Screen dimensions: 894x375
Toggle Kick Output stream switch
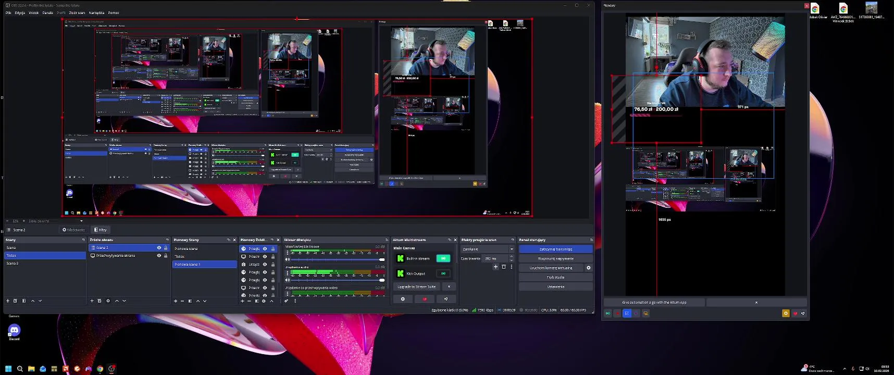tap(443, 273)
